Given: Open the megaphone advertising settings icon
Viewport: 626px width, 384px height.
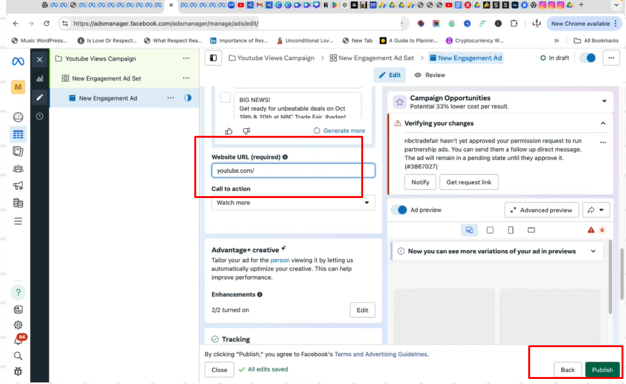Looking at the screenshot, I should (18, 185).
